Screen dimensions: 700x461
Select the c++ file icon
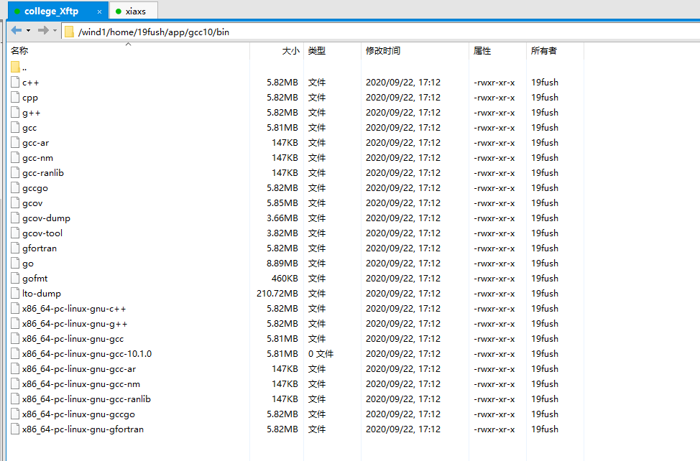pos(15,82)
